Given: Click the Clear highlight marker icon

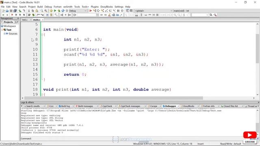Looking at the screenshot, I should click(x=109, y=15).
